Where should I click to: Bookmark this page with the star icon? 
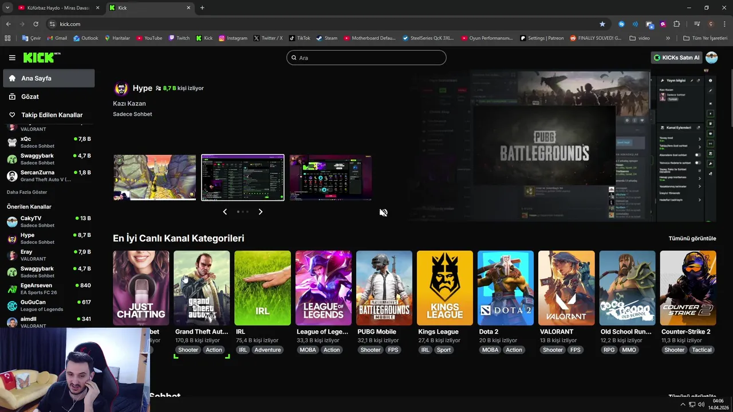(x=602, y=24)
